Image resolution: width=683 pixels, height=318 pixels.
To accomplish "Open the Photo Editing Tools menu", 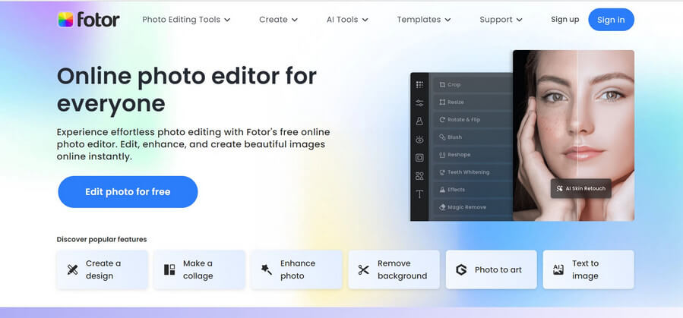I will pyautogui.click(x=186, y=20).
